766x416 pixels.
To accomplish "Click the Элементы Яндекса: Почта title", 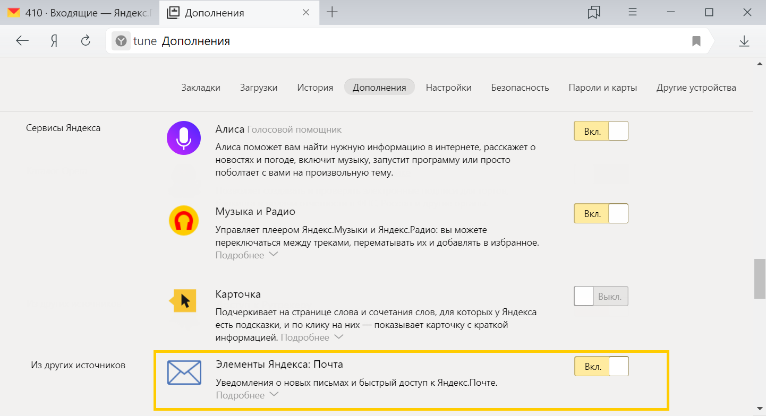I will pos(279,365).
